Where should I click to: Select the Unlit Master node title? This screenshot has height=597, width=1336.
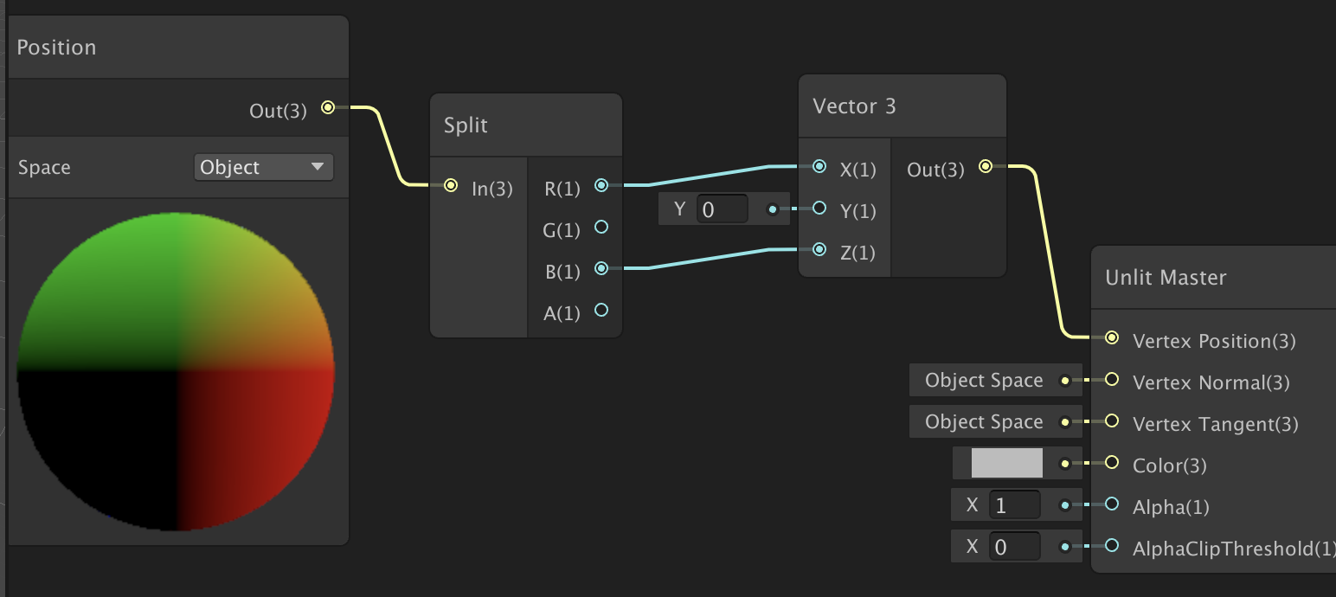(1166, 278)
